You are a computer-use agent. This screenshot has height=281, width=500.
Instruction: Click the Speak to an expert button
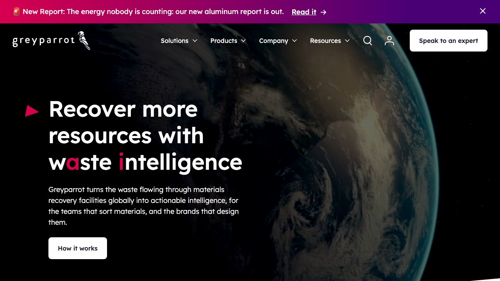coord(448,41)
